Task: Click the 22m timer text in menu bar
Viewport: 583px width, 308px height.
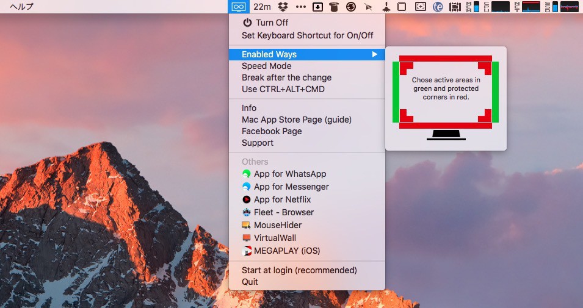Action: tap(262, 7)
